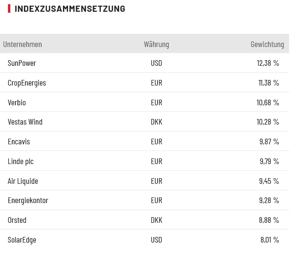The width and height of the screenshot is (290, 259).
Task: Open the SunPower company entry
Action: pos(22,63)
